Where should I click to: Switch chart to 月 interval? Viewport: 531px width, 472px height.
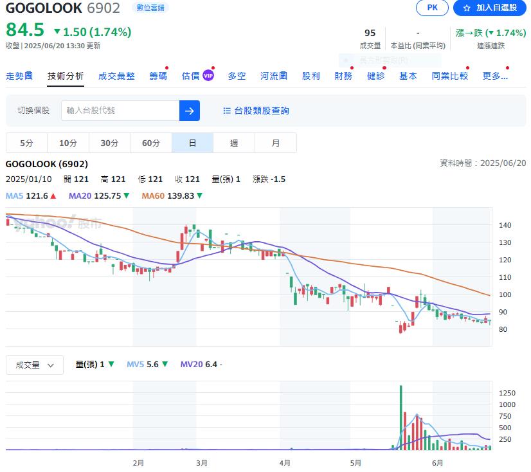pyautogui.click(x=276, y=143)
